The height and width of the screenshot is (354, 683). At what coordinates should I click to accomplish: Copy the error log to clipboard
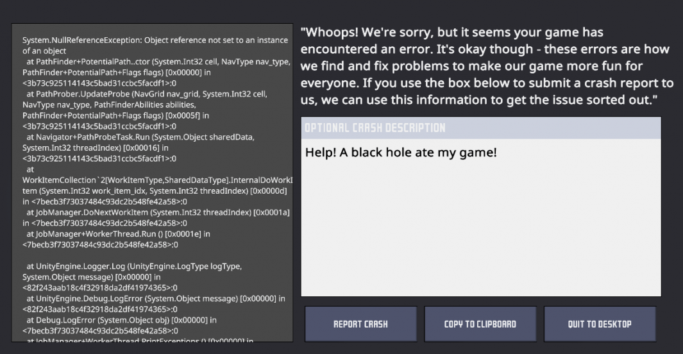pos(480,324)
